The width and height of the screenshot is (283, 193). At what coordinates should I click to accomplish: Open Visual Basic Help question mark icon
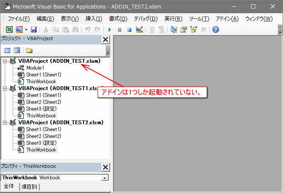[216, 29]
